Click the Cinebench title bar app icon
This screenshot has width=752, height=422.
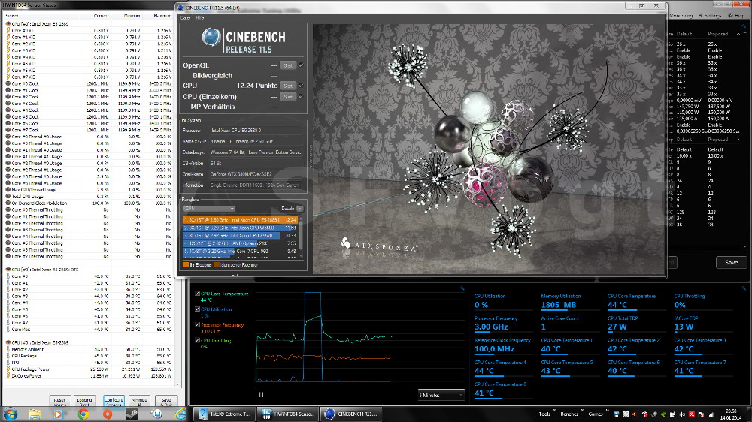(180, 8)
